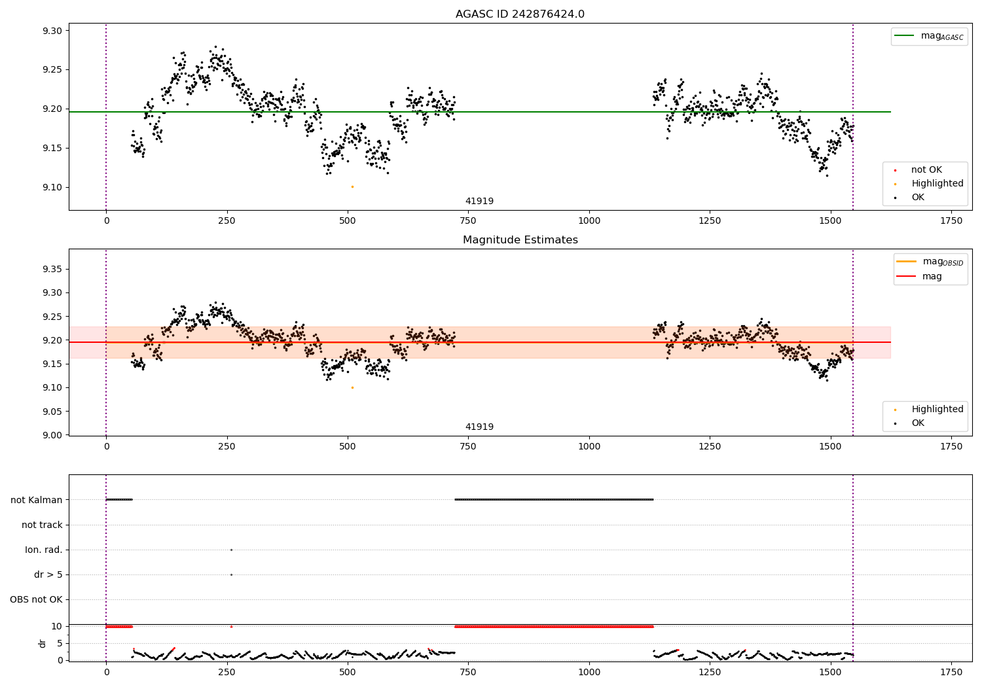Click the '9.10' y-tick of top plot

52,187
